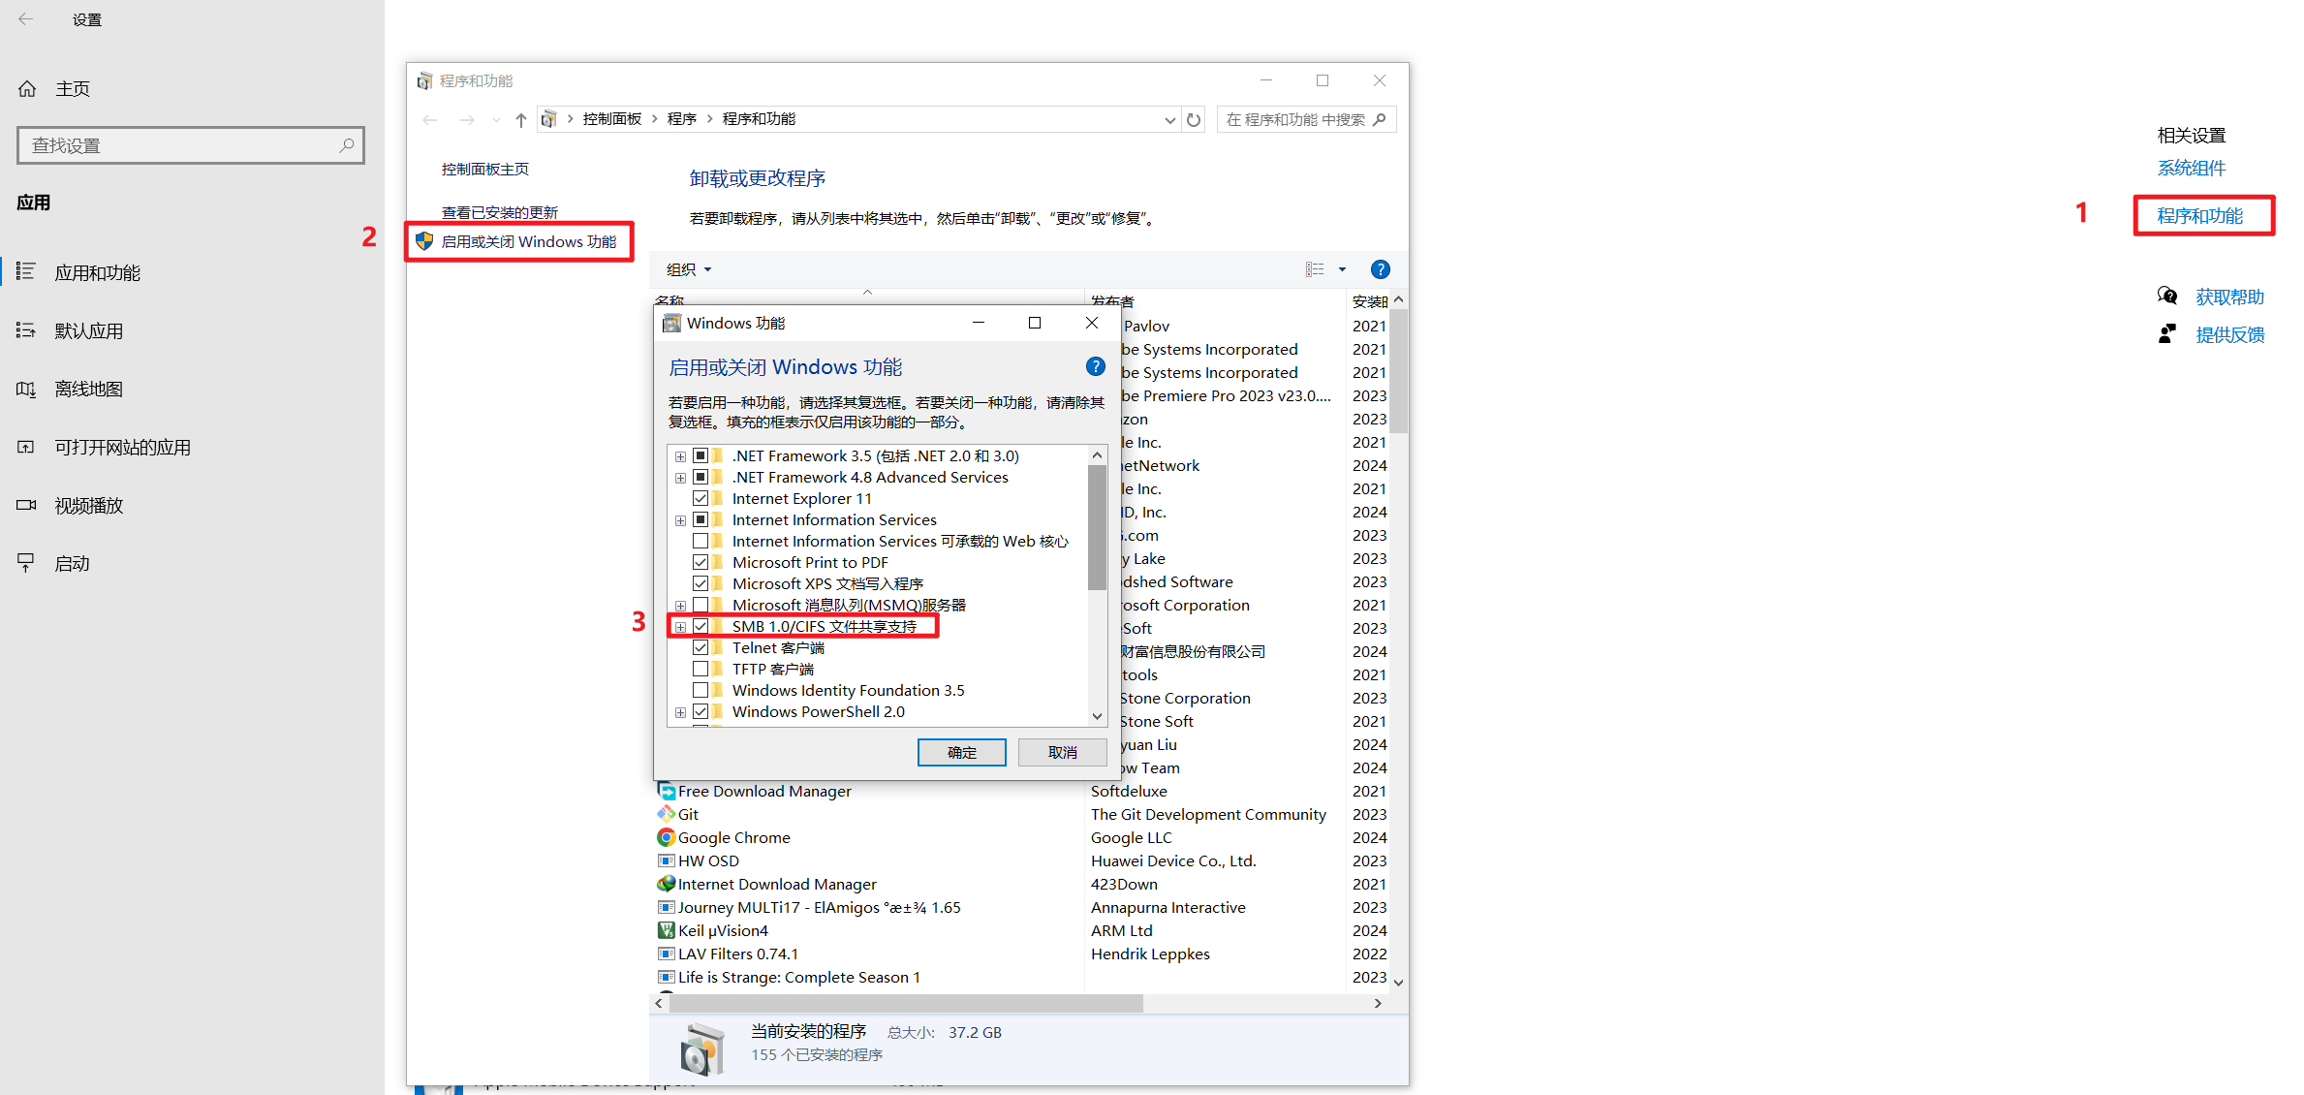Uncheck Internet Explorer 11 checkbox

point(701,498)
